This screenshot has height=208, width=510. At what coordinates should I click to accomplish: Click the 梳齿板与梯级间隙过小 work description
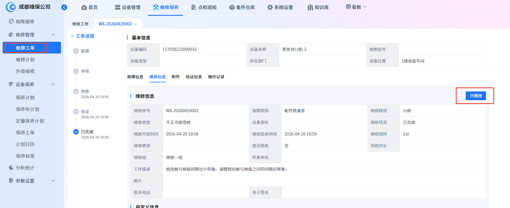(227, 169)
